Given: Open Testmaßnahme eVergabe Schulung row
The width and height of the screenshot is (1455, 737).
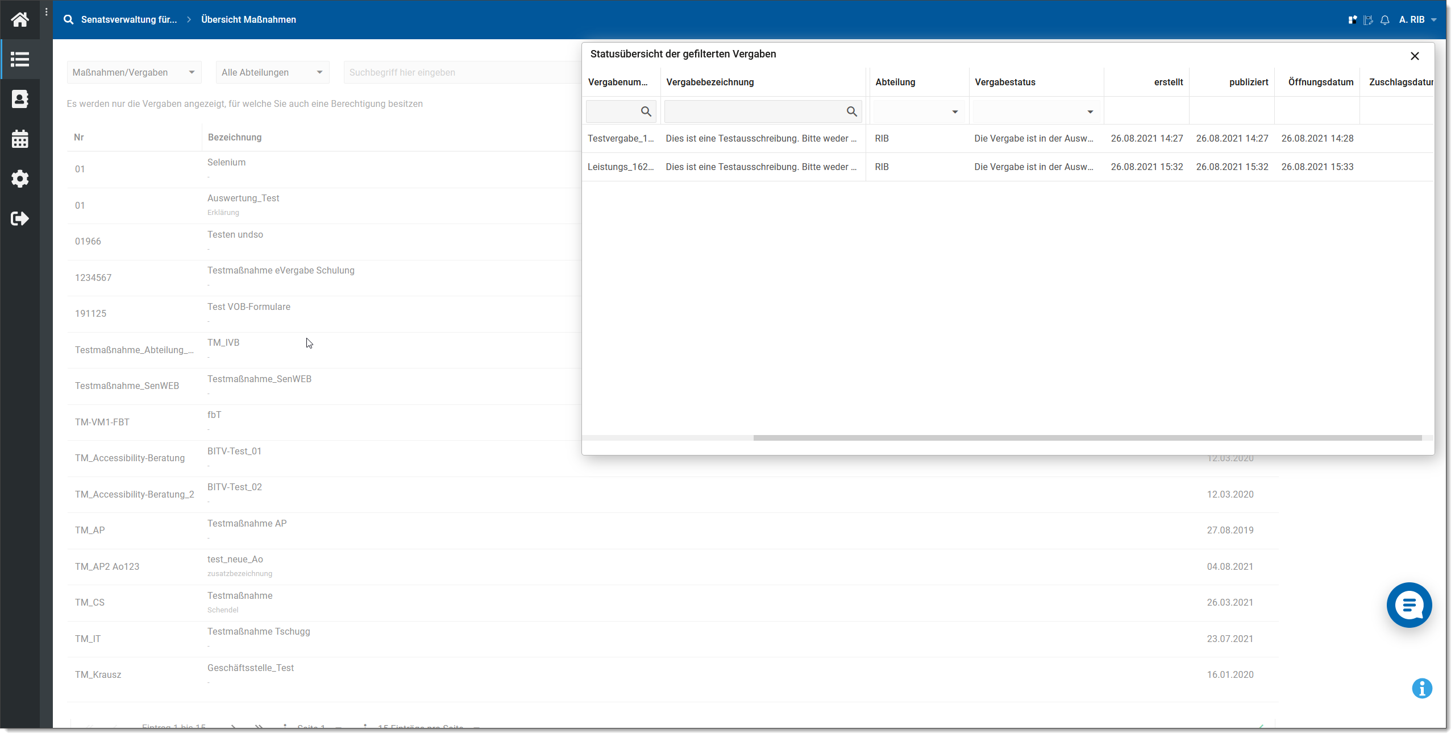Looking at the screenshot, I should [324, 278].
